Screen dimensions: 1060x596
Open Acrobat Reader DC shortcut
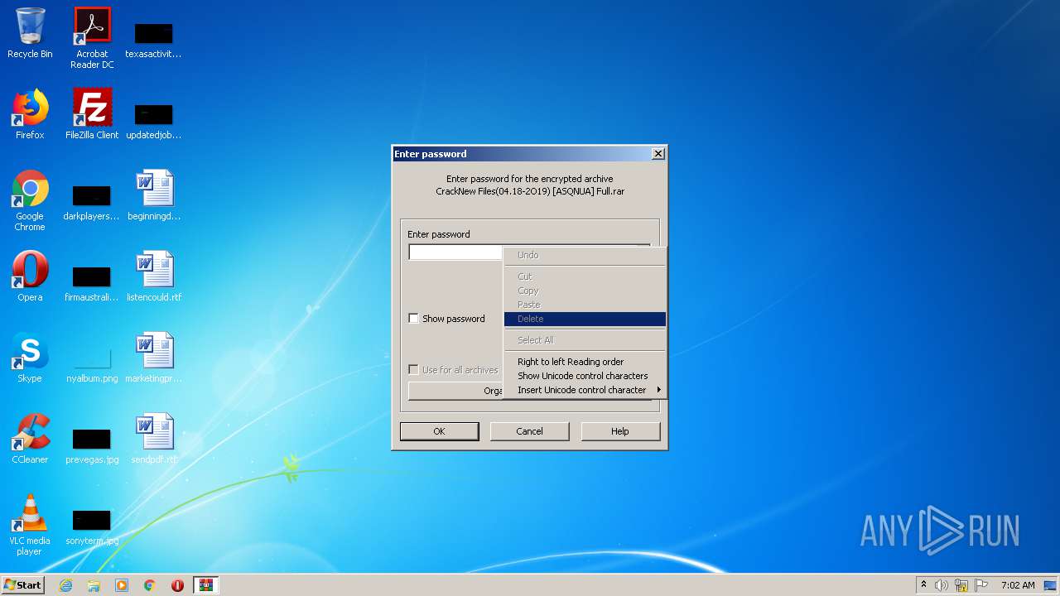[x=92, y=38]
